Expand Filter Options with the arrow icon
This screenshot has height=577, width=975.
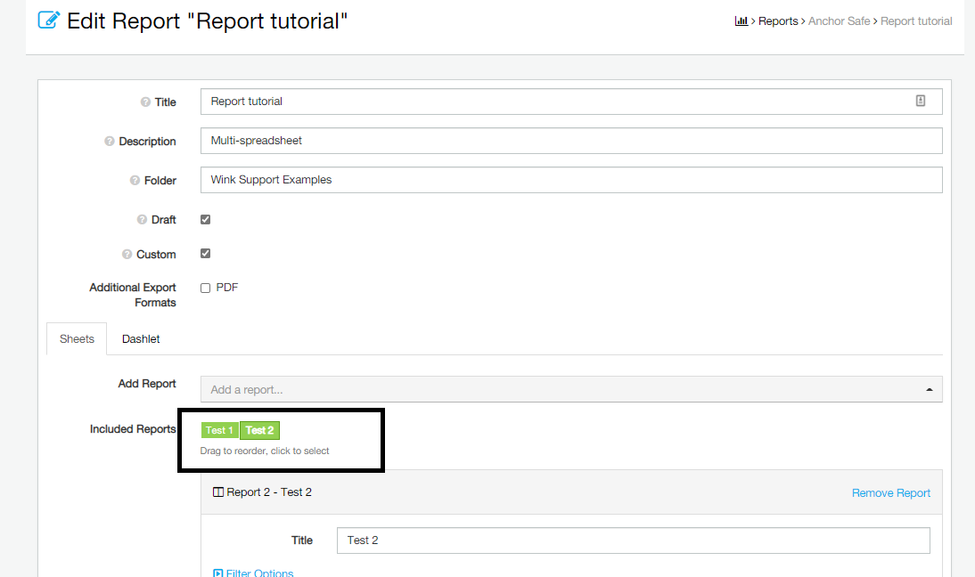click(x=217, y=573)
